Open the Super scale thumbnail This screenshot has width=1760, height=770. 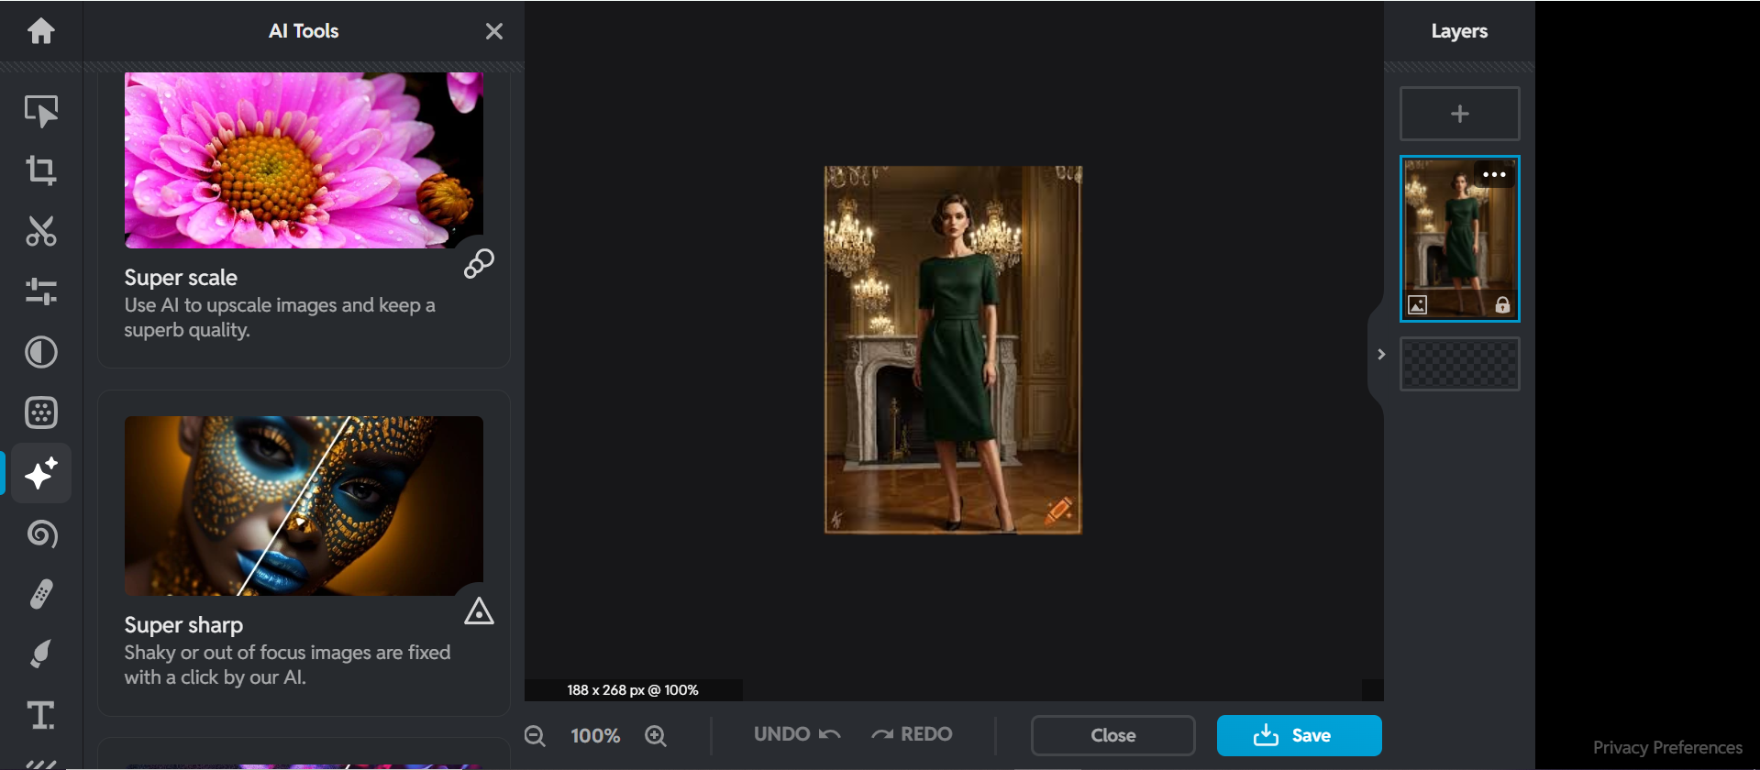304,160
